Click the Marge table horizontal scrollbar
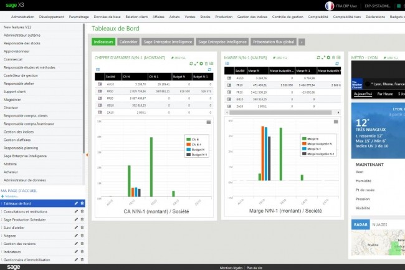This screenshot has width=405, height=270. (x=280, y=112)
